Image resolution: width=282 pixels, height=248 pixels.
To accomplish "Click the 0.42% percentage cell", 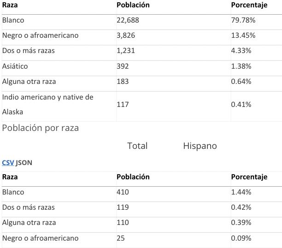I will (x=241, y=207).
